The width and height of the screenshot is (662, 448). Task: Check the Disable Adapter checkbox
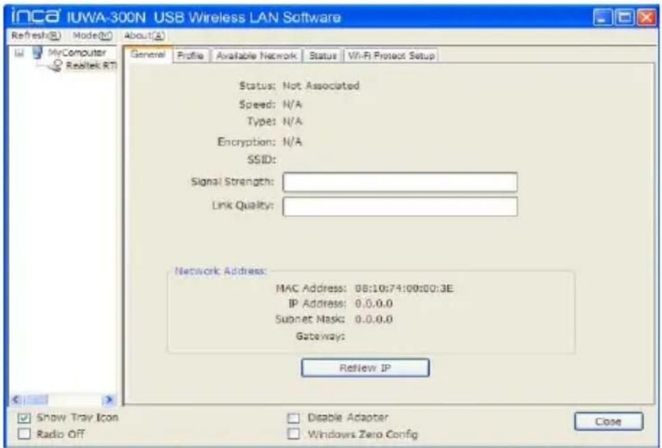click(293, 418)
